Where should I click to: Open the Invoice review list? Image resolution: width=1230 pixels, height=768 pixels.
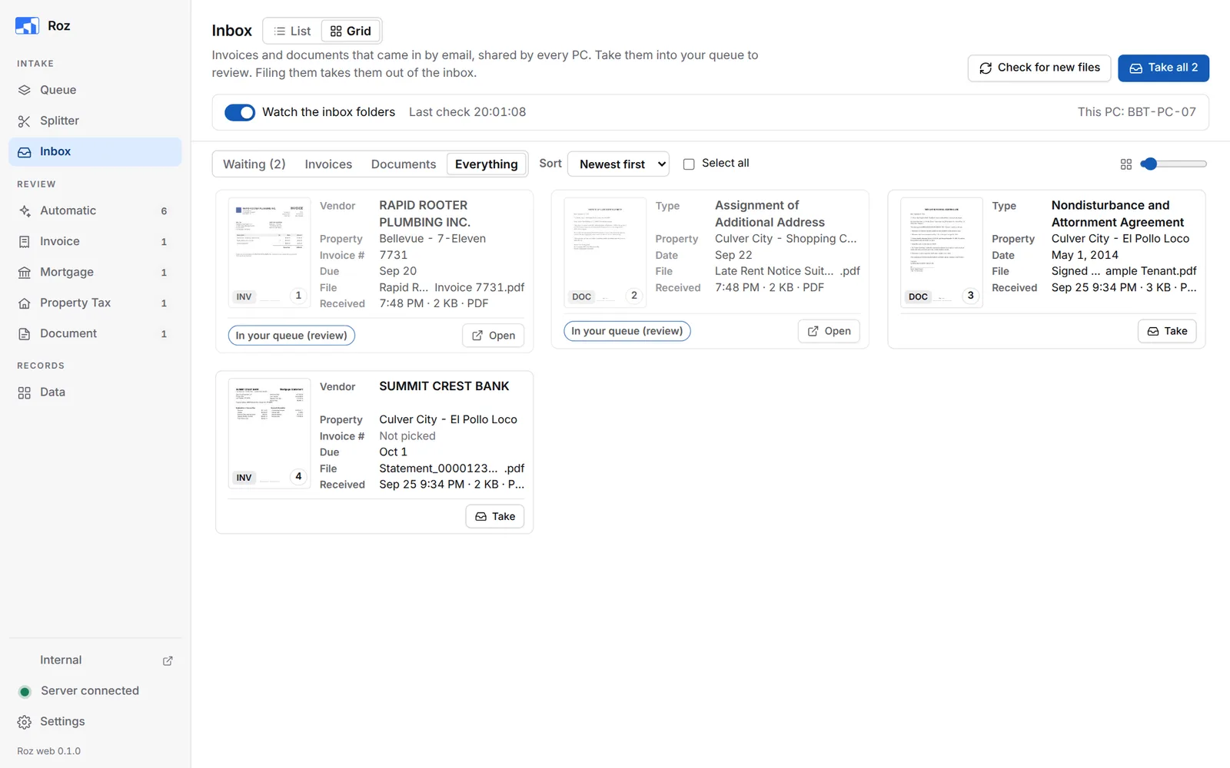tap(95, 241)
